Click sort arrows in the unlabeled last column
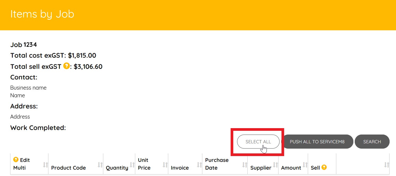 (386, 165)
